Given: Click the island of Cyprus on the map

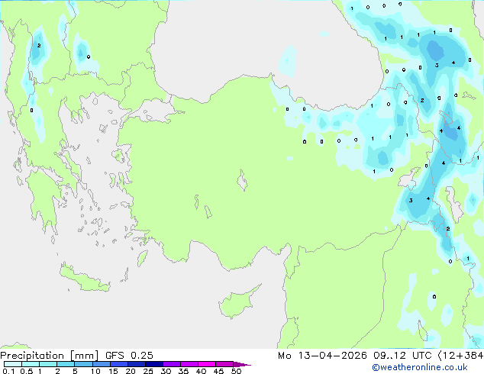Looking at the screenshot, I should tap(237, 303).
